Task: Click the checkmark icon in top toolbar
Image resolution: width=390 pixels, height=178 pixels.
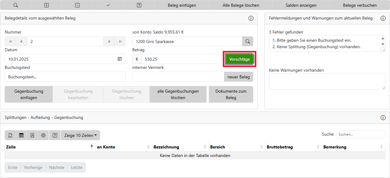Action: tap(108, 5)
